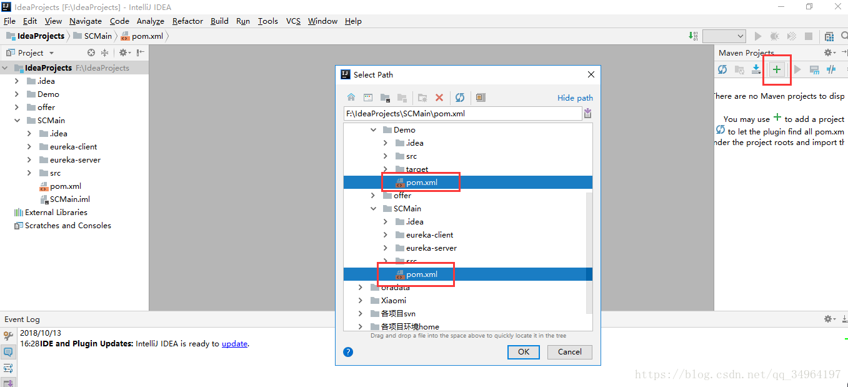This screenshot has width=848, height=387.
Task: Open the VCS menu
Action: point(293,21)
